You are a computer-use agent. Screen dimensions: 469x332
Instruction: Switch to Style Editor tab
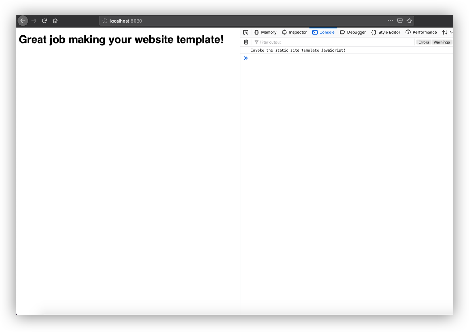click(385, 32)
